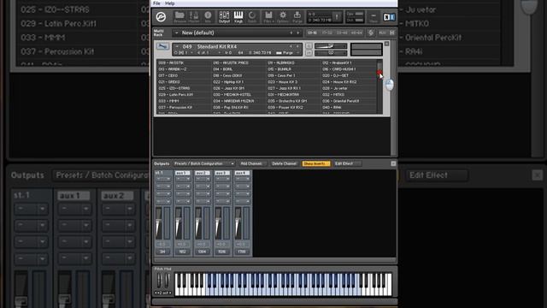Click the wrench edit icon of instrument
The width and height of the screenshot is (547, 308).
pyautogui.click(x=162, y=46)
